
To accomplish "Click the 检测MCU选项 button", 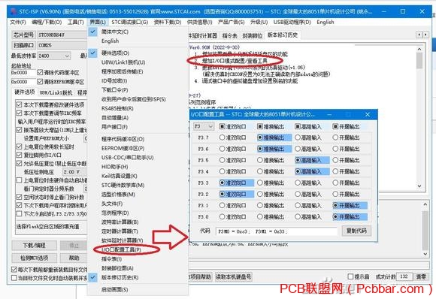I will [34, 258].
